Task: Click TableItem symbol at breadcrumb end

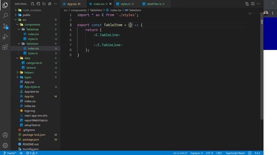Action: click(x=135, y=10)
